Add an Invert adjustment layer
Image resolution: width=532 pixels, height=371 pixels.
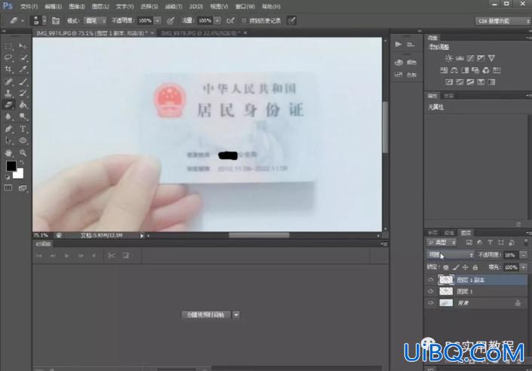point(449,82)
